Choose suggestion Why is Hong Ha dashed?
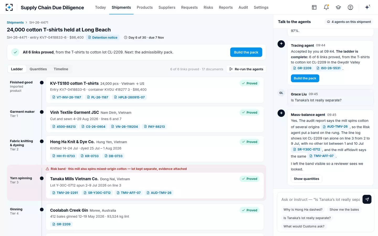Viewport: 378px width, 236px height. pos(303,210)
